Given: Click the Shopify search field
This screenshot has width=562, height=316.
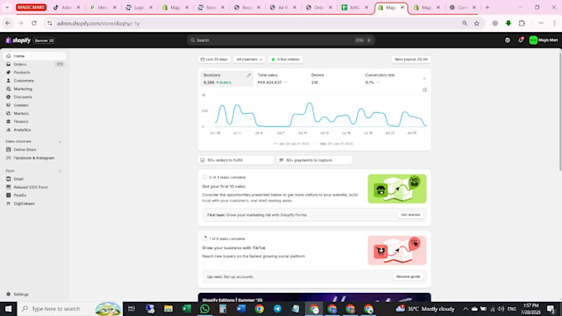Looking at the screenshot, I should click(x=281, y=40).
